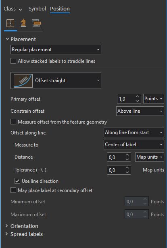Click the Distance value field

pos(116,157)
